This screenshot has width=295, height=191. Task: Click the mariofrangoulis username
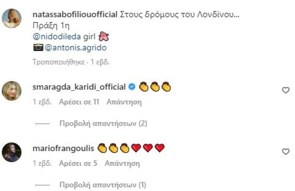(63, 148)
